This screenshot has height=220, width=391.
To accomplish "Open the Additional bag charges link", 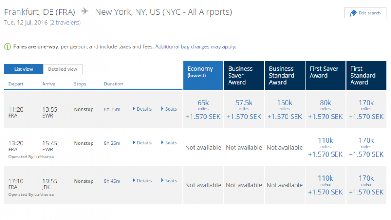I will 195,47.
